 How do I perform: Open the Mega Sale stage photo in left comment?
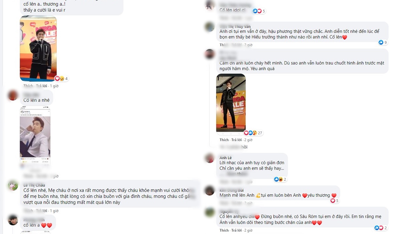point(38,48)
